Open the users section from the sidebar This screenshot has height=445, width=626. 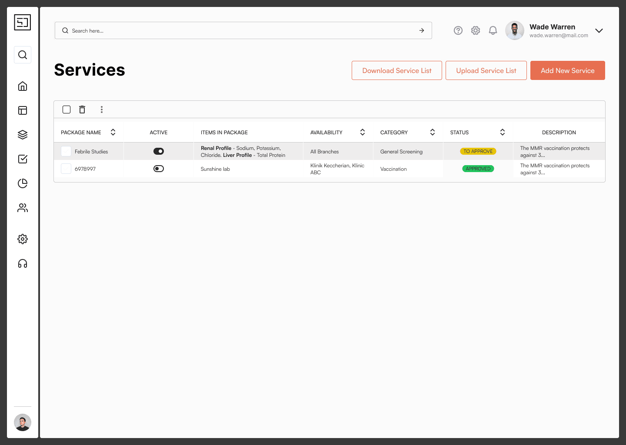[22, 208]
